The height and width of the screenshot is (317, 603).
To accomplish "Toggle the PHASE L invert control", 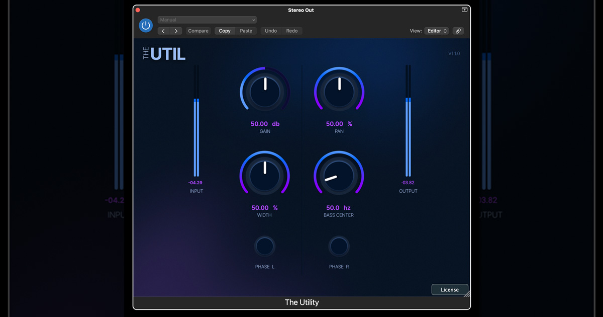I will tap(265, 246).
